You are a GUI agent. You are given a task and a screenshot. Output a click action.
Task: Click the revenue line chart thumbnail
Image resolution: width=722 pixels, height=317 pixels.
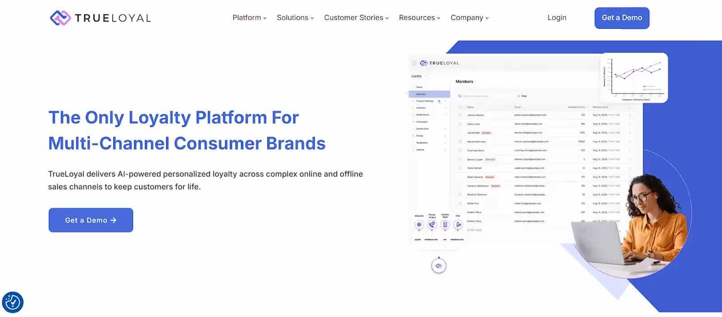pyautogui.click(x=634, y=78)
